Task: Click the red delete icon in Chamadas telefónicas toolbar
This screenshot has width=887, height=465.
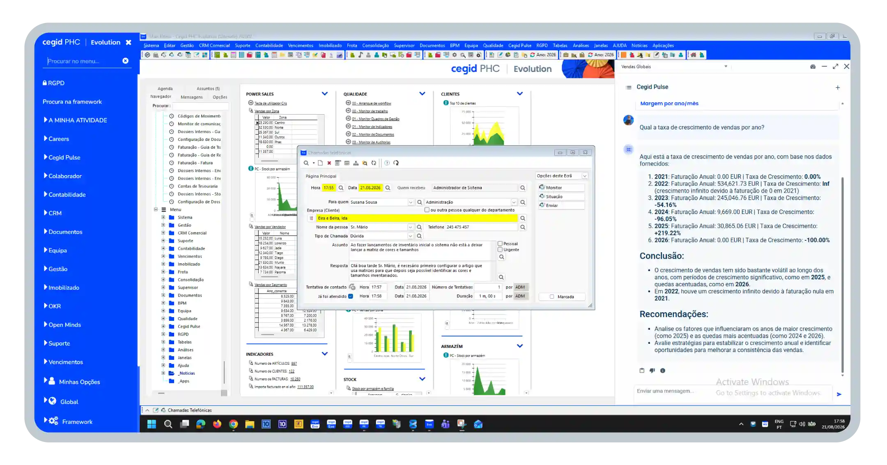Action: click(x=329, y=163)
